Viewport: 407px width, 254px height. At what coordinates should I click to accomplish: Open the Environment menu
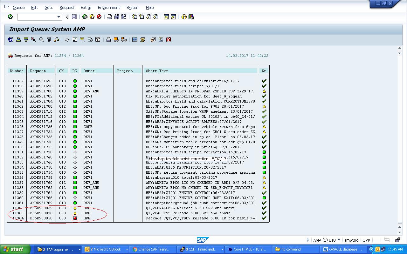[109, 7]
